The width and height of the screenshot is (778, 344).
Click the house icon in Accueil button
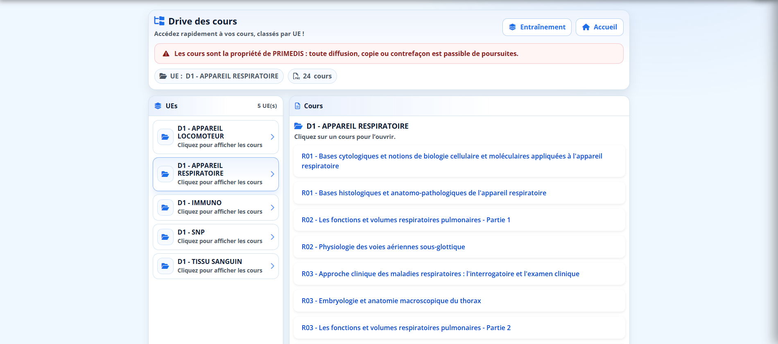pos(586,27)
